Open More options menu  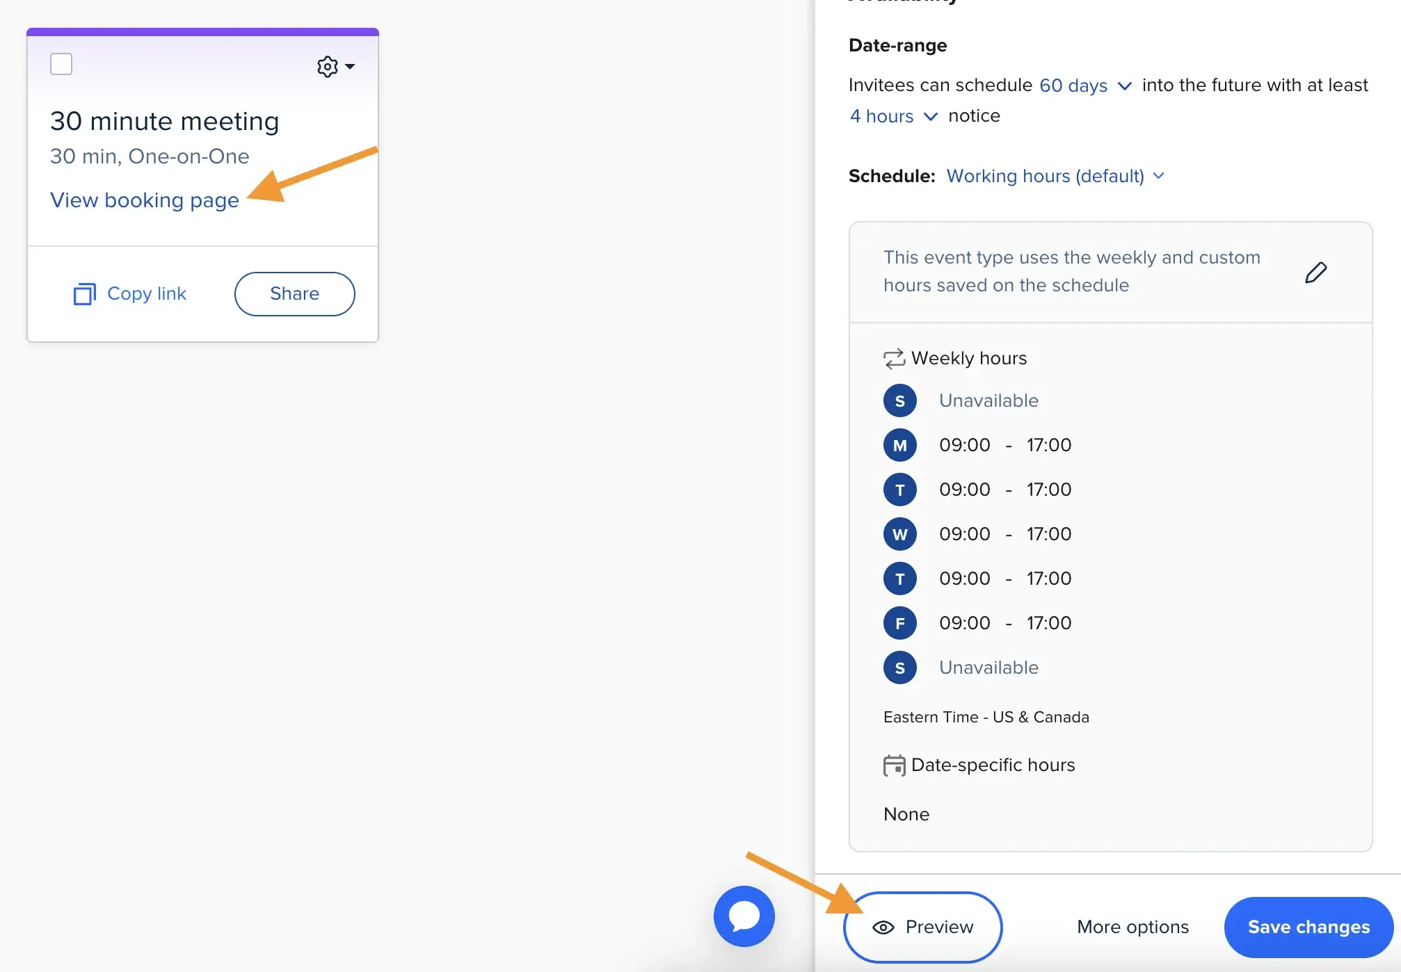coord(1132,927)
